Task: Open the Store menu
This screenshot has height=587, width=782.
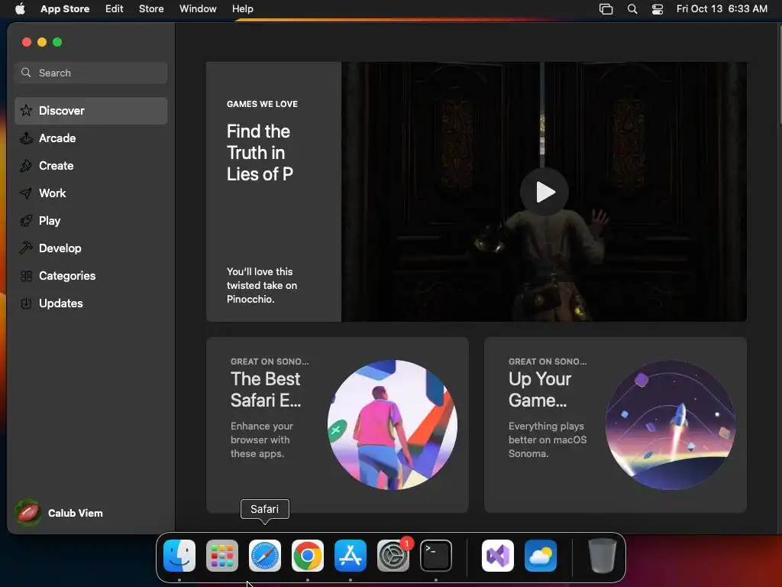Action: pyautogui.click(x=151, y=8)
